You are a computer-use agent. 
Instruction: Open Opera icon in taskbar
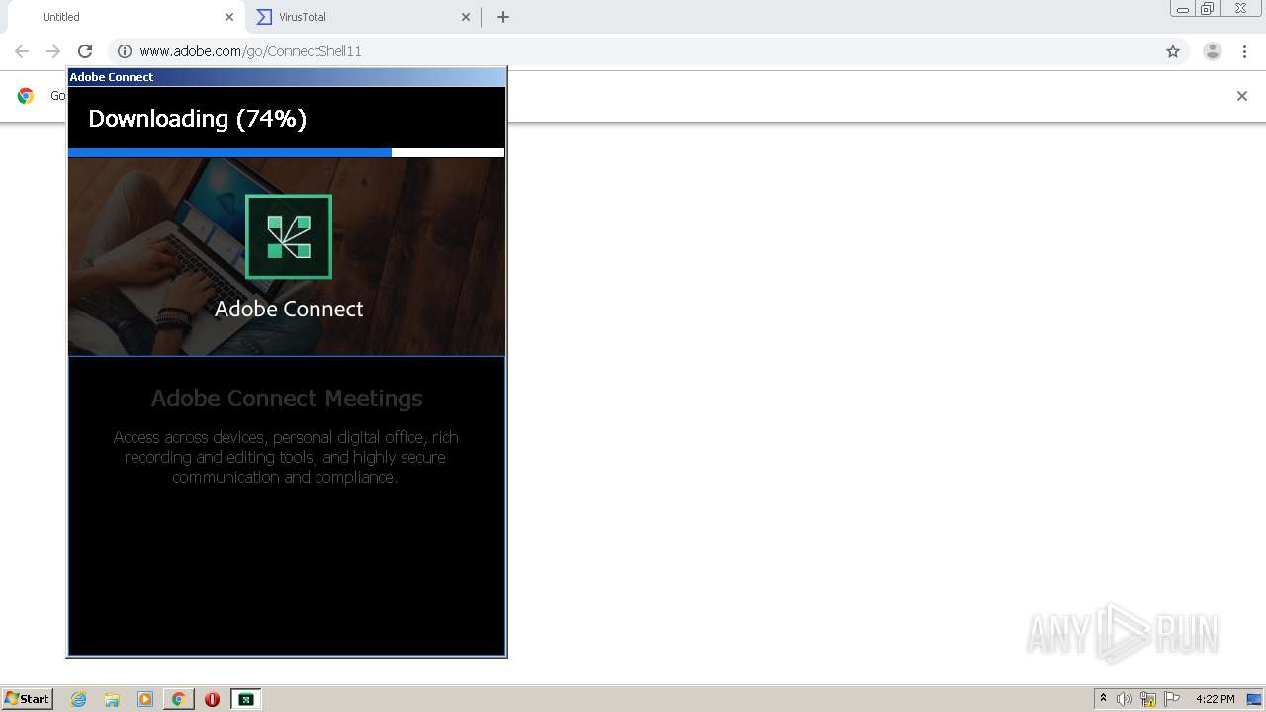tap(212, 699)
